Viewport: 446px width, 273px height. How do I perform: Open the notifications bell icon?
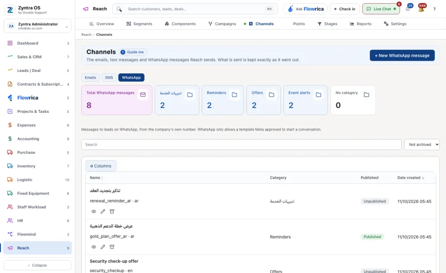pos(421,9)
